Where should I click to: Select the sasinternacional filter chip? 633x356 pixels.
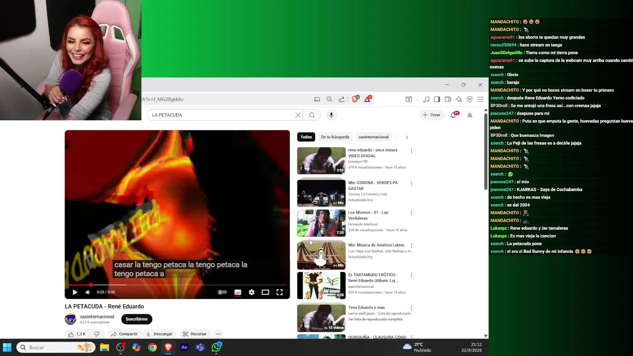[373, 137]
